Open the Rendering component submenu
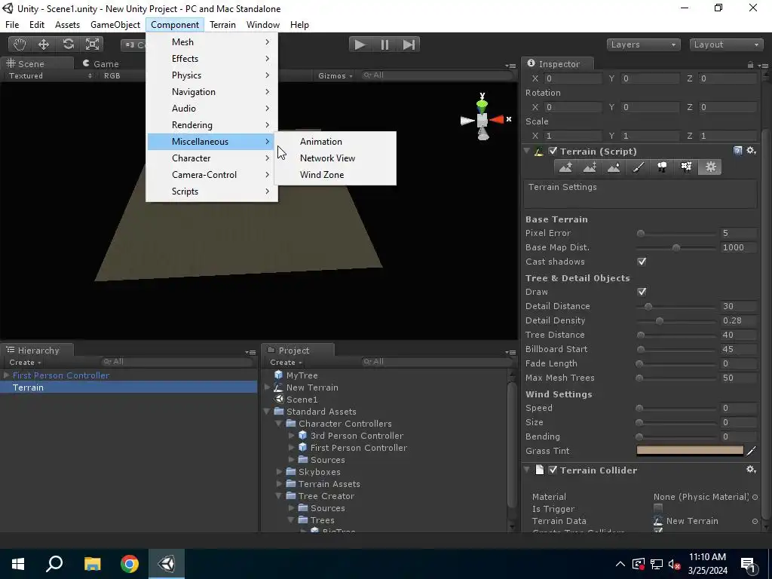 click(x=212, y=125)
